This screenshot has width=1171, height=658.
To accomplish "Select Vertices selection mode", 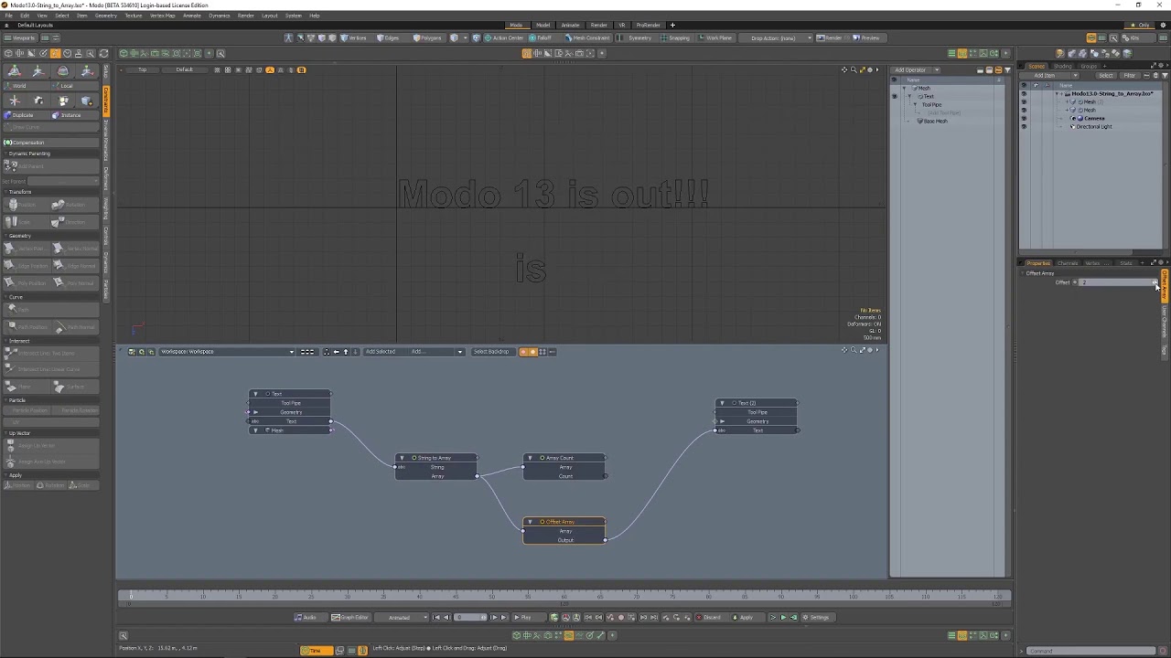I will tap(354, 38).
